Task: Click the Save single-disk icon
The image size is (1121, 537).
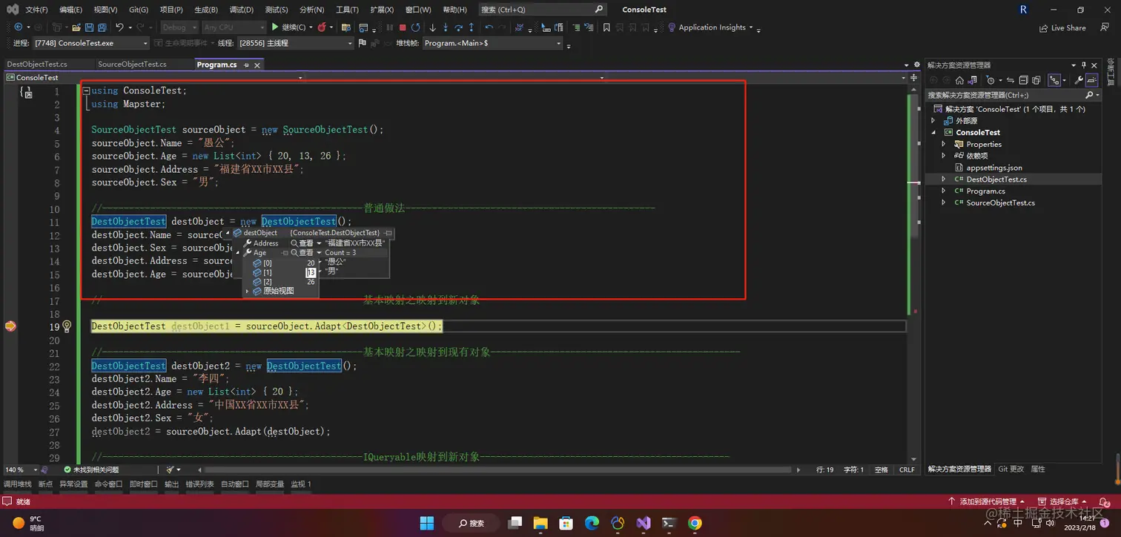Action: coord(89,27)
